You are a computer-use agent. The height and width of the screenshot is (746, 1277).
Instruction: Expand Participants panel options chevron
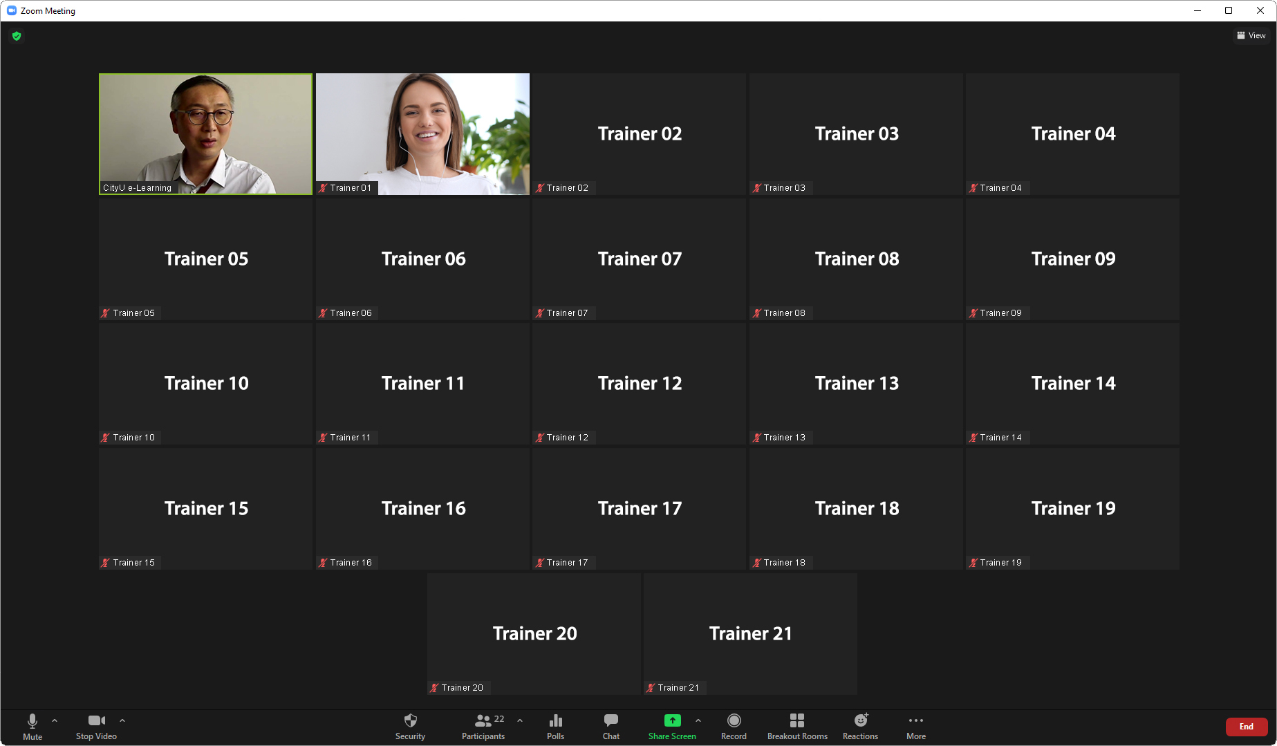(520, 720)
